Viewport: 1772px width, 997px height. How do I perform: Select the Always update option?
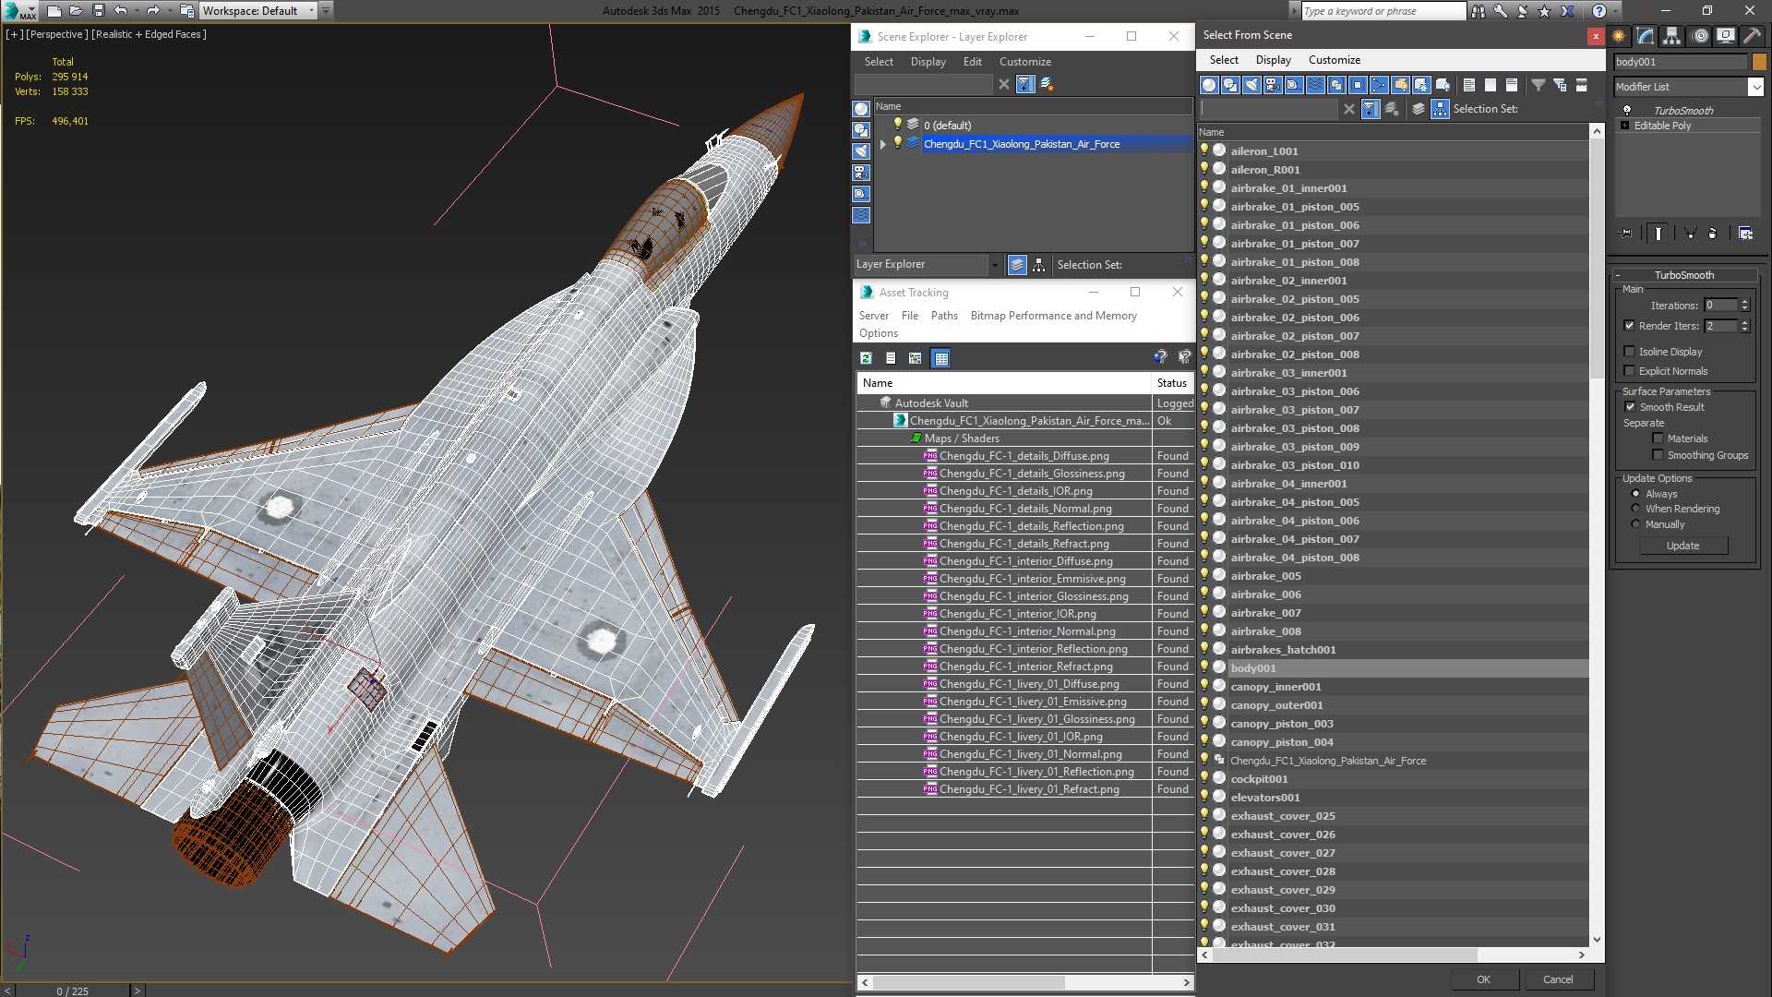click(1635, 494)
